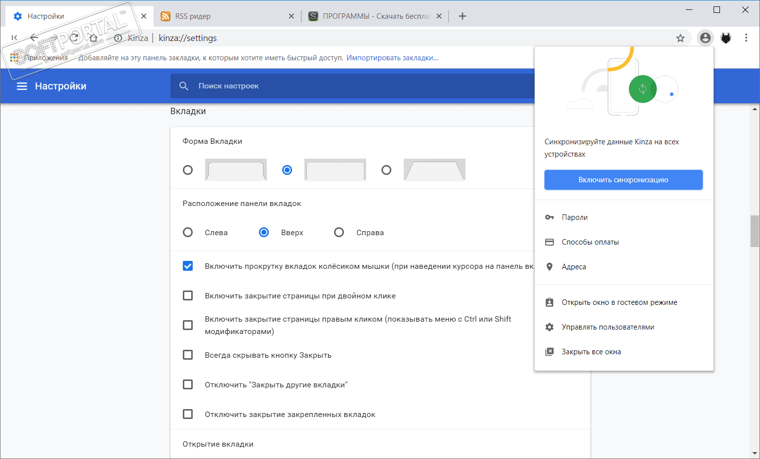
Task: Open a new tab with plus button
Action: point(463,16)
